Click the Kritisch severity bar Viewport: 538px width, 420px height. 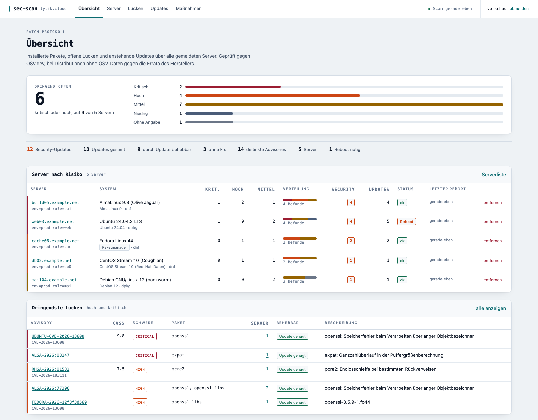click(x=344, y=87)
